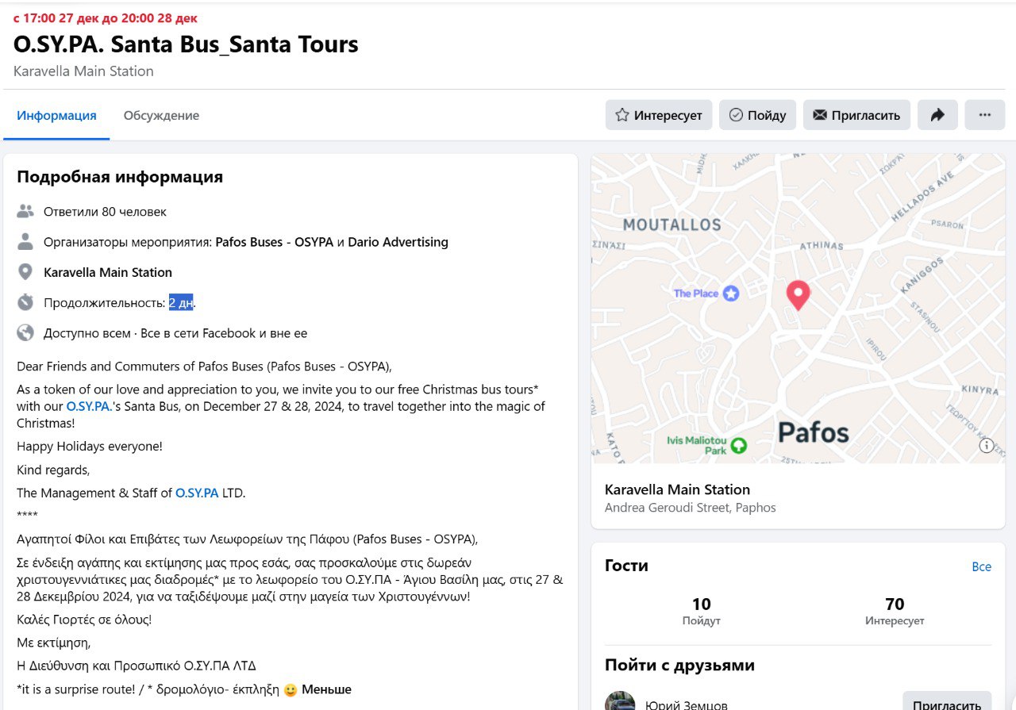Switch to the Обсуждение tab
The width and height of the screenshot is (1016, 710).
[x=161, y=116]
